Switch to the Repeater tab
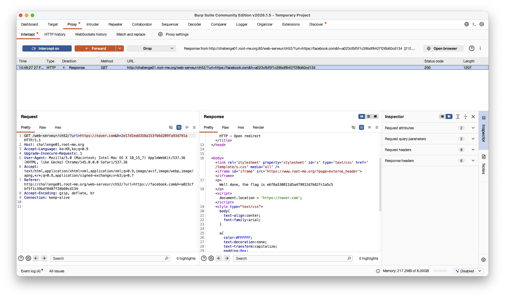This screenshot has height=298, width=505. [115, 24]
